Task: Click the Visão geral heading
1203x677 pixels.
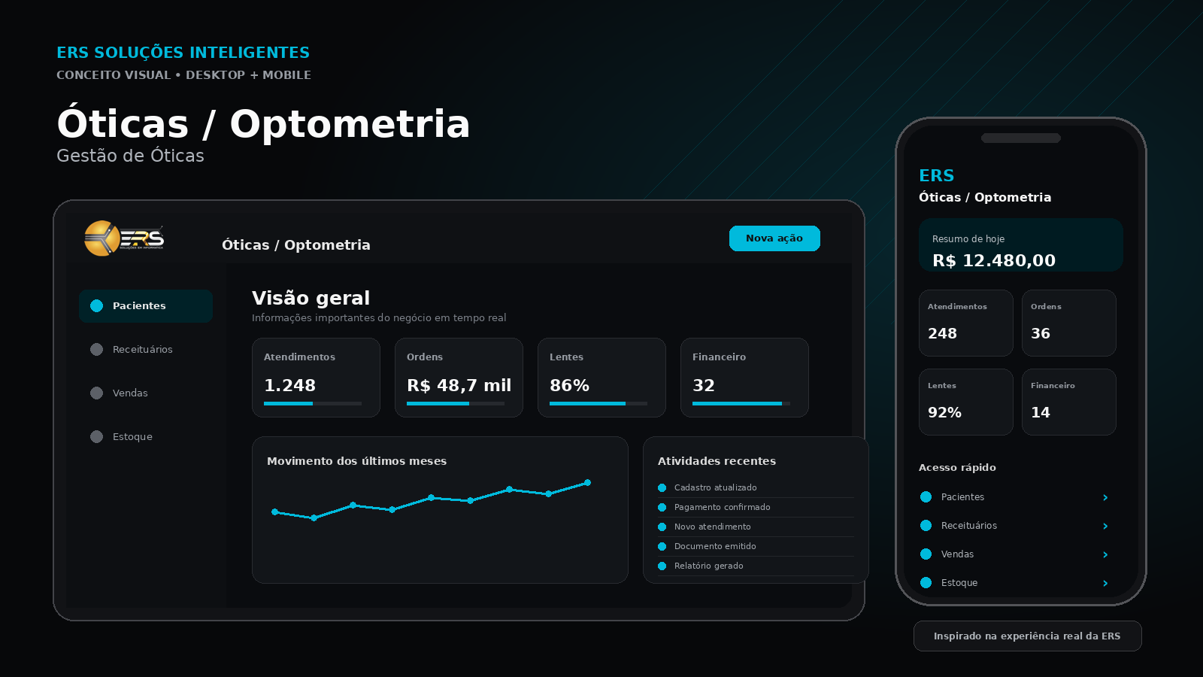Action: 311,299
